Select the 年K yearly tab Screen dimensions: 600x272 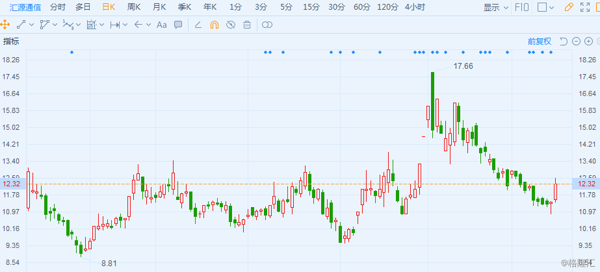[x=210, y=7]
